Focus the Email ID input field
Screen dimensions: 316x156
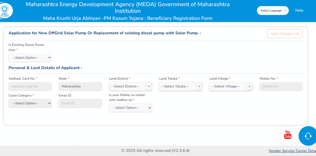80,103
